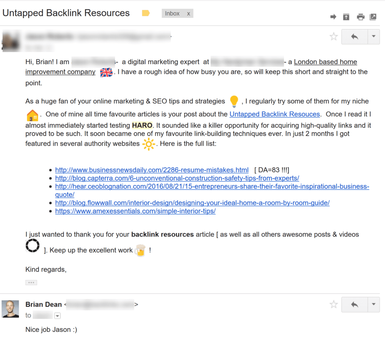Visit the businessnewsdaily resume-mistakes link
The height and width of the screenshot is (341, 385).
point(152,170)
